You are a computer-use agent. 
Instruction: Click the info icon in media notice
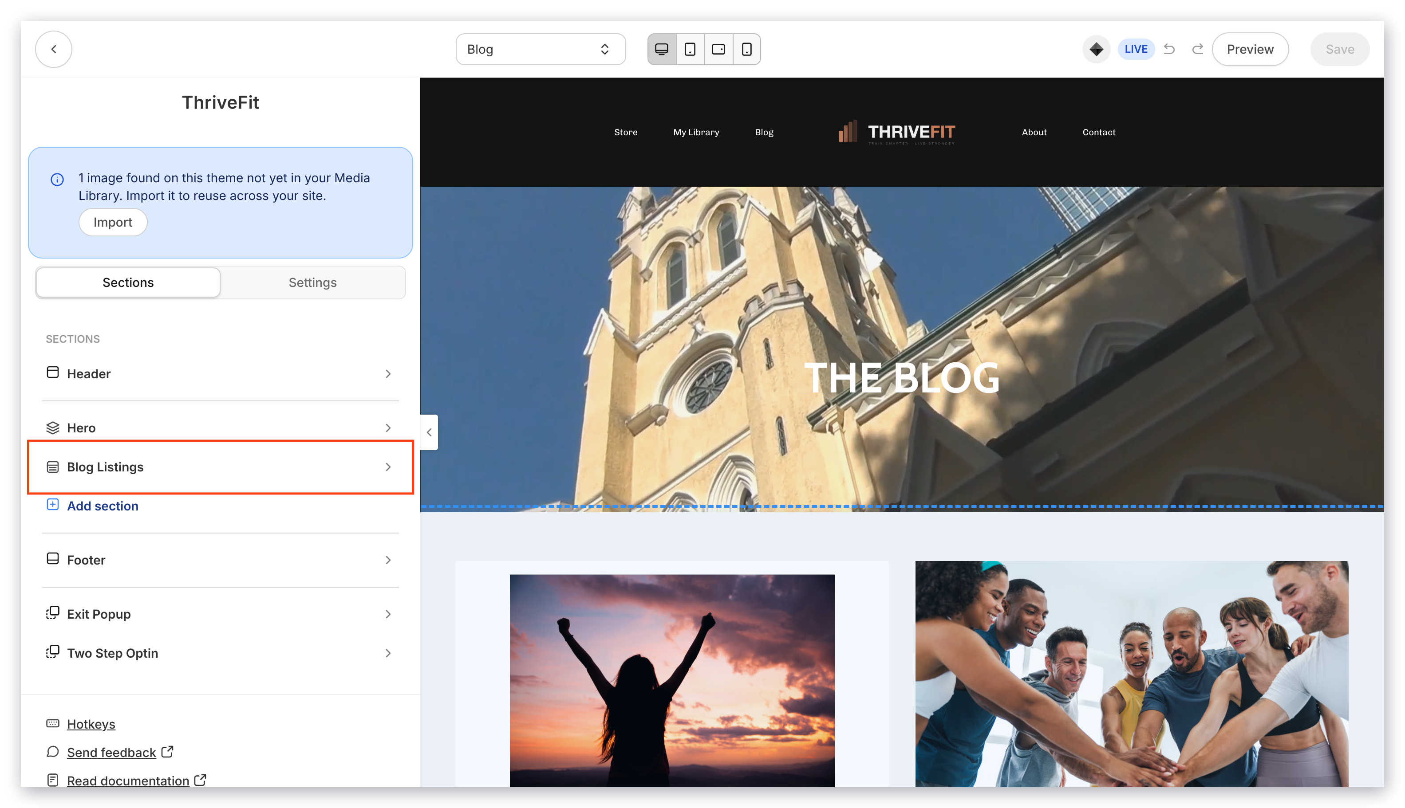pyautogui.click(x=57, y=179)
